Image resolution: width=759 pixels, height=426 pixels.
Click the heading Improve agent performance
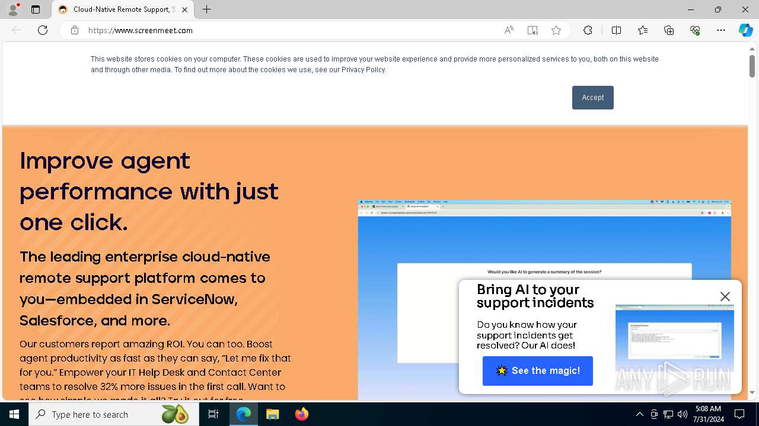pos(149,191)
